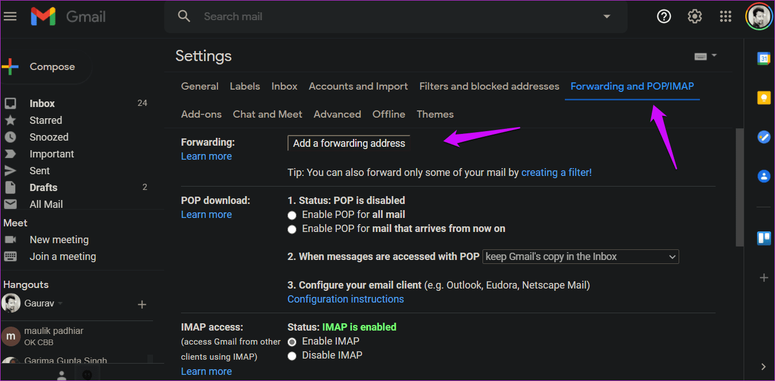Open Accounts and Import tab
Image resolution: width=775 pixels, height=381 pixels.
[x=358, y=86]
